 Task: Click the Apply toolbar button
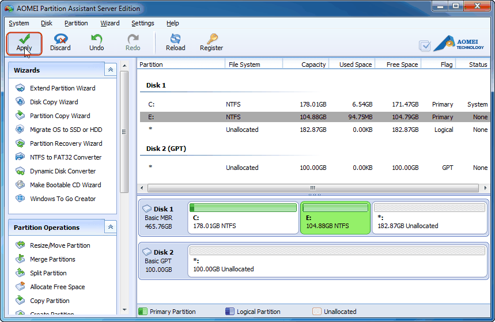point(24,43)
